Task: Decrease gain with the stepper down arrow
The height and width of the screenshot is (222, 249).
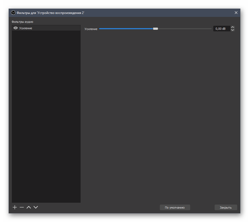Action: coord(233,30)
